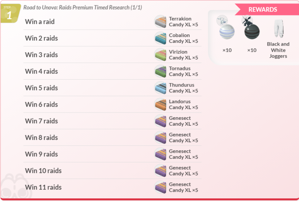Click the 'Win 8 raids' task text
This screenshot has height=201, width=299.
[41, 138]
